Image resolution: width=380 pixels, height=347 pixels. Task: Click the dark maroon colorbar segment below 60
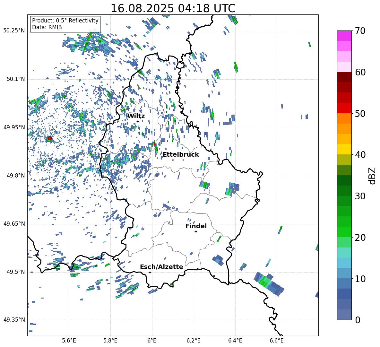[344, 77]
